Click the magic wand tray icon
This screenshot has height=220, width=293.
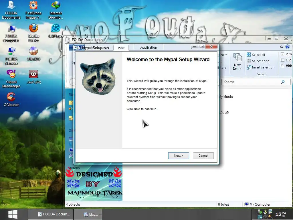(x=270, y=217)
